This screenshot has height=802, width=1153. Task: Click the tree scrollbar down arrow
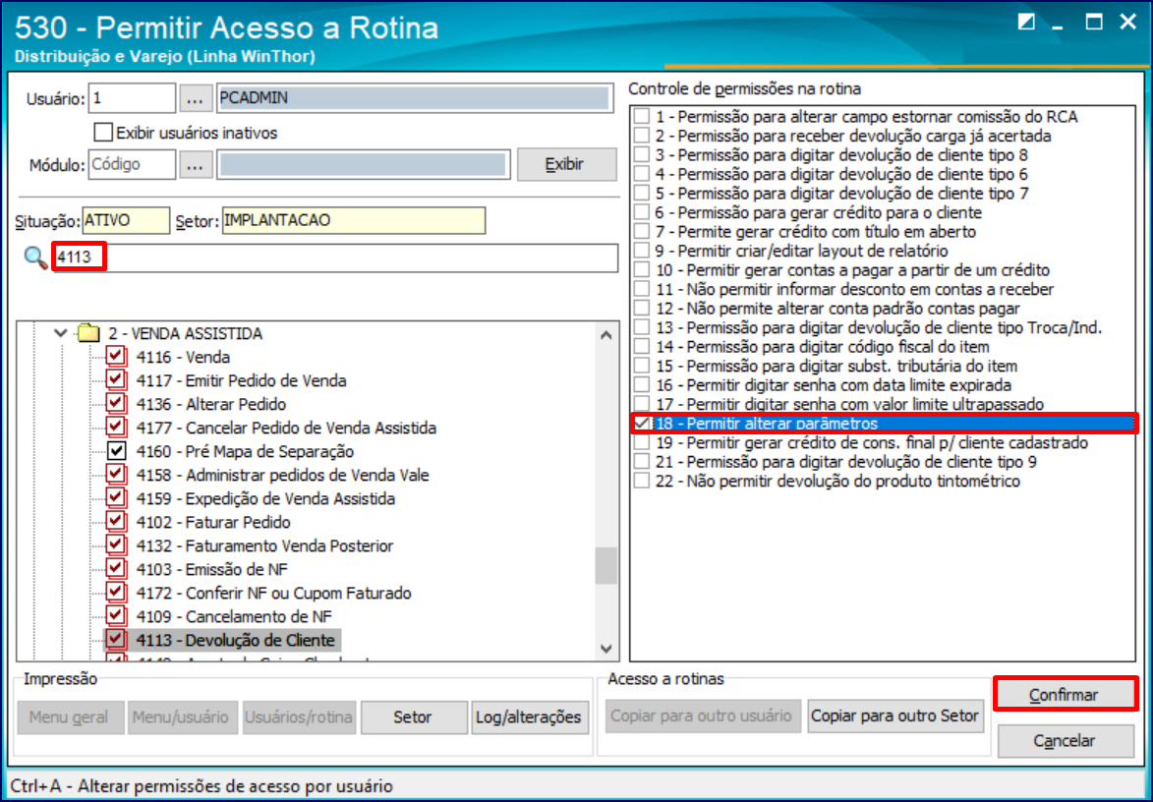coord(605,649)
